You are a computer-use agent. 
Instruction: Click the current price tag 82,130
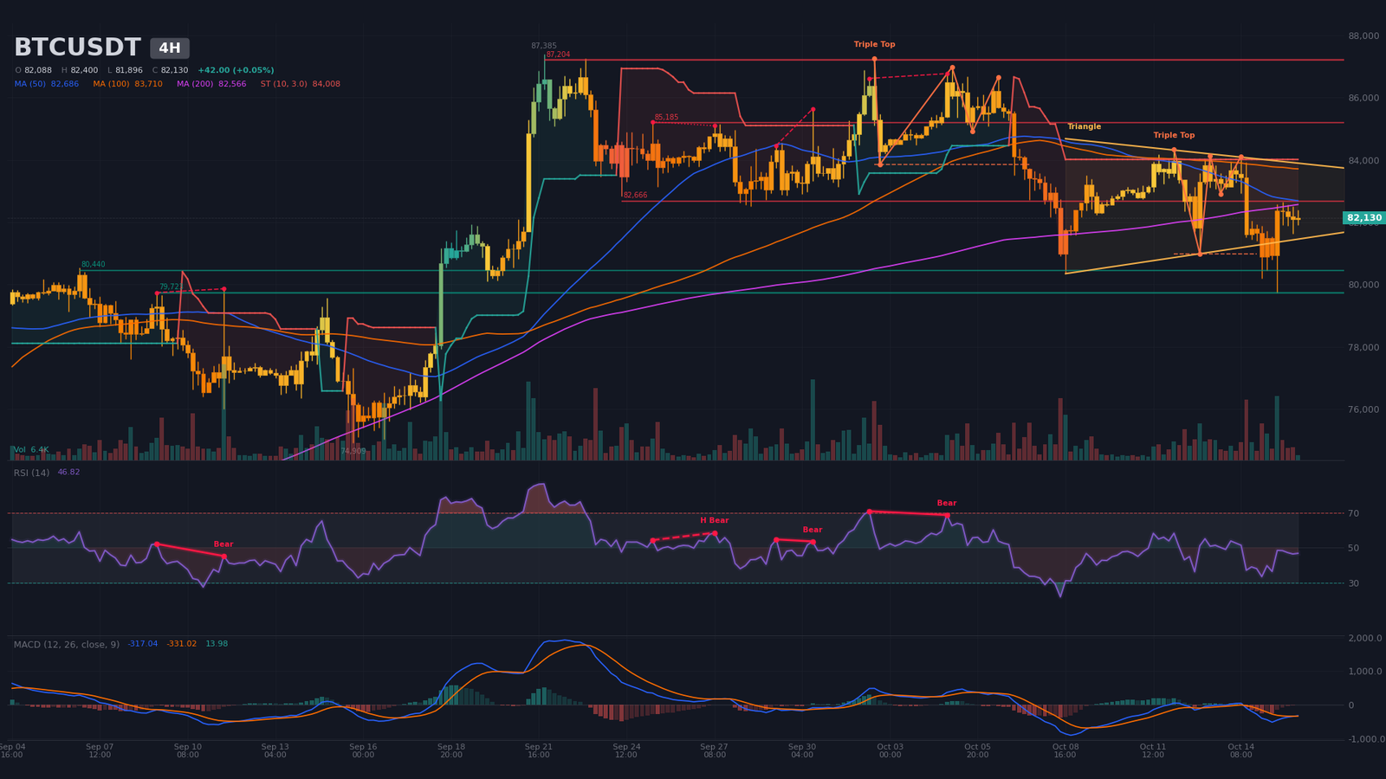click(x=1364, y=218)
